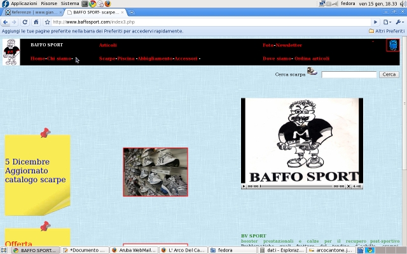The height and width of the screenshot is (254, 407).
Task: Open the Applicazioni menu
Action: tap(24, 4)
